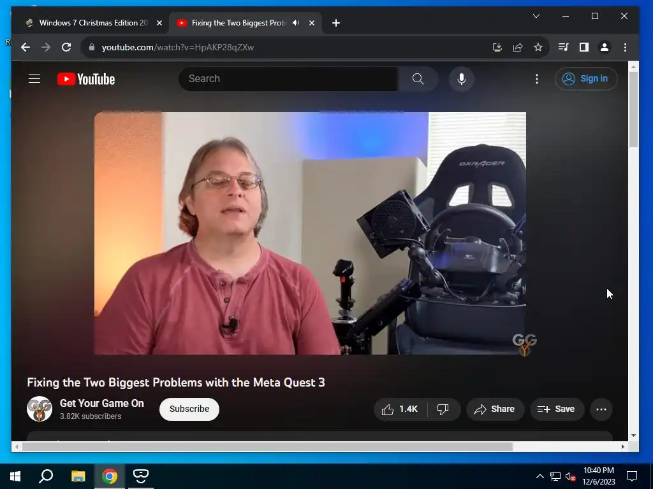Open Get Your Game On channel avatar

[40, 409]
